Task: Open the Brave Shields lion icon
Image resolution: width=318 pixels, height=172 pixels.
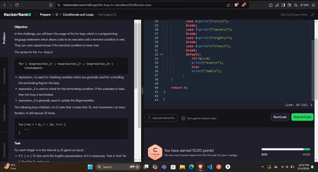Action: pos(236,5)
